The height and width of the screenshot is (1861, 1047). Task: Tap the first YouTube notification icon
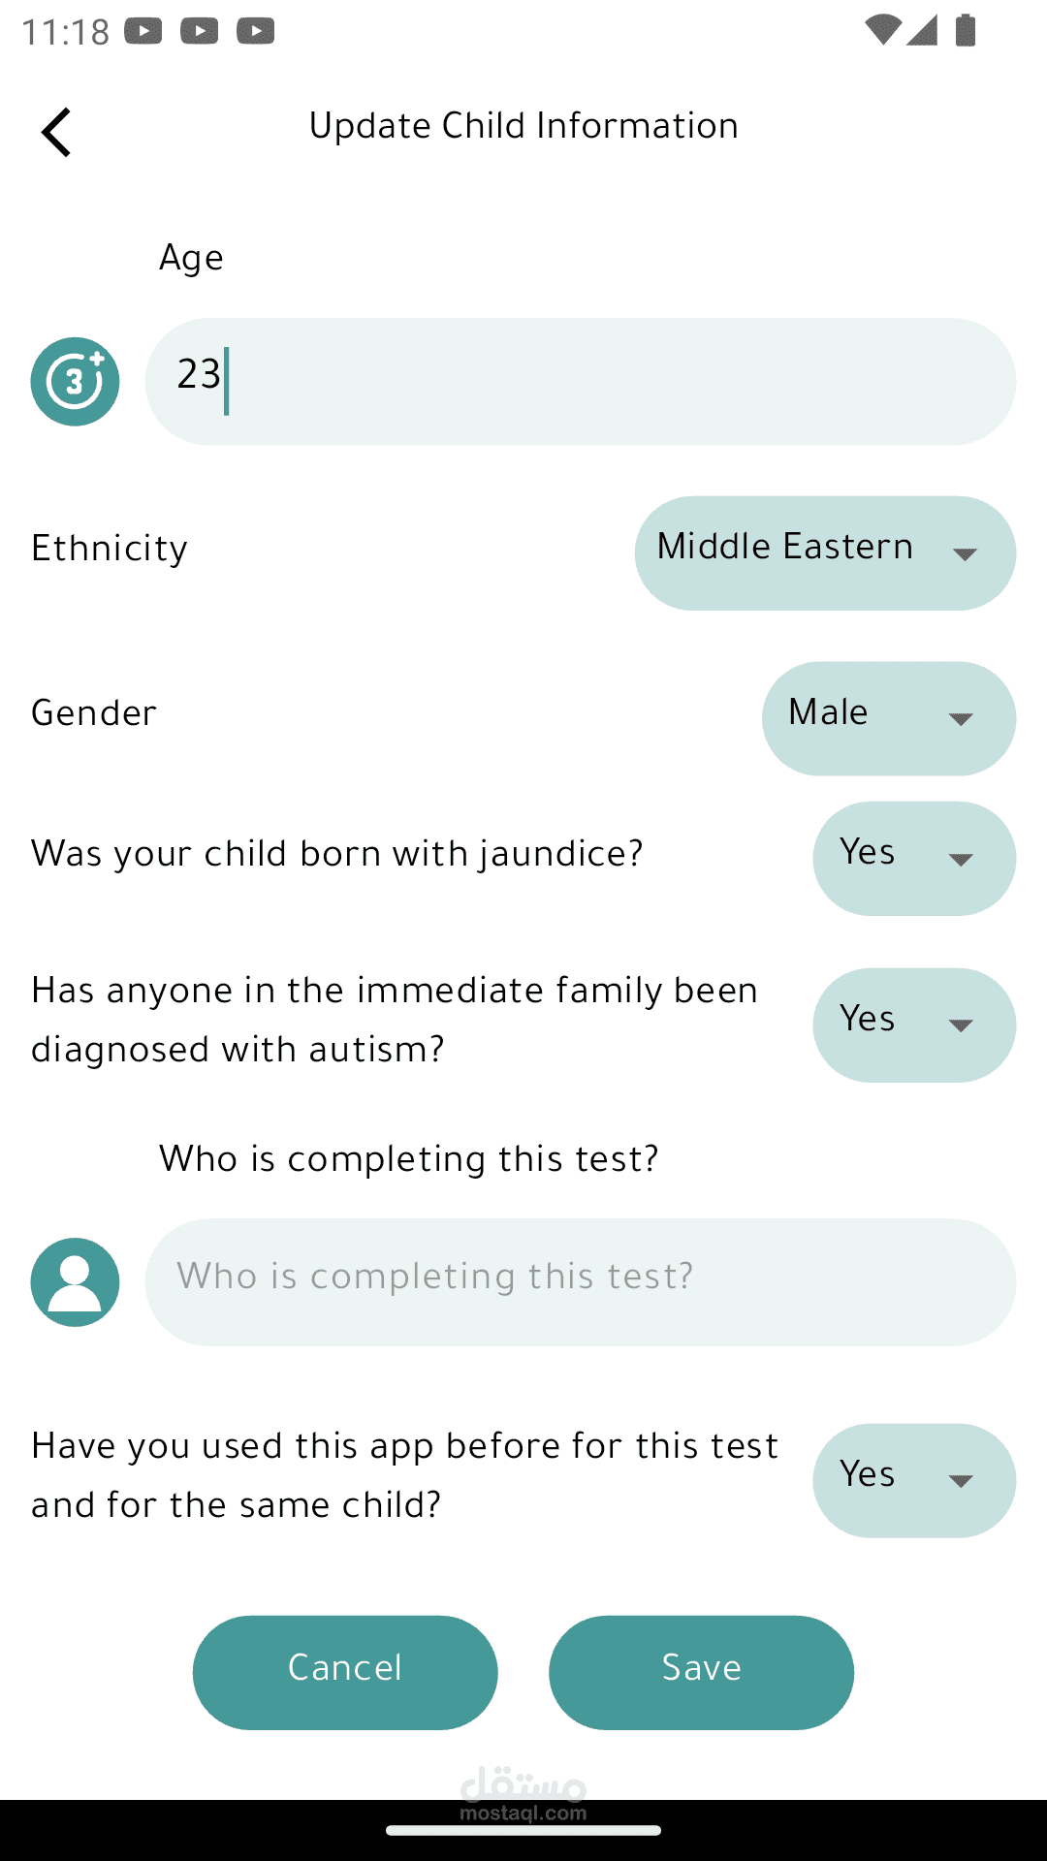pyautogui.click(x=143, y=32)
